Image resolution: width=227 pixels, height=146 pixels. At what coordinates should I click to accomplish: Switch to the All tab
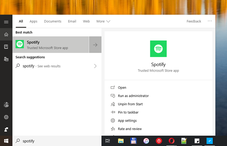[21, 21]
